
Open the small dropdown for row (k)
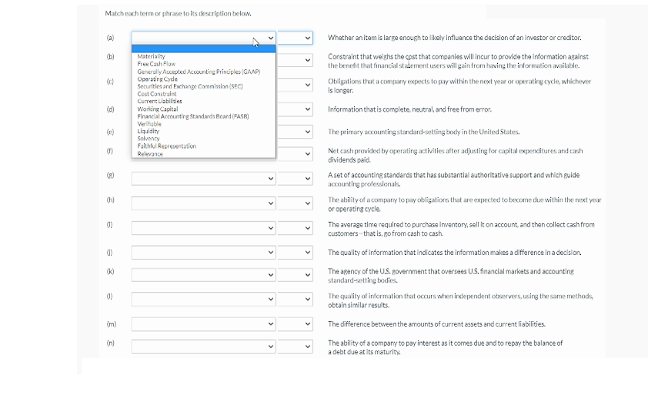pos(295,275)
